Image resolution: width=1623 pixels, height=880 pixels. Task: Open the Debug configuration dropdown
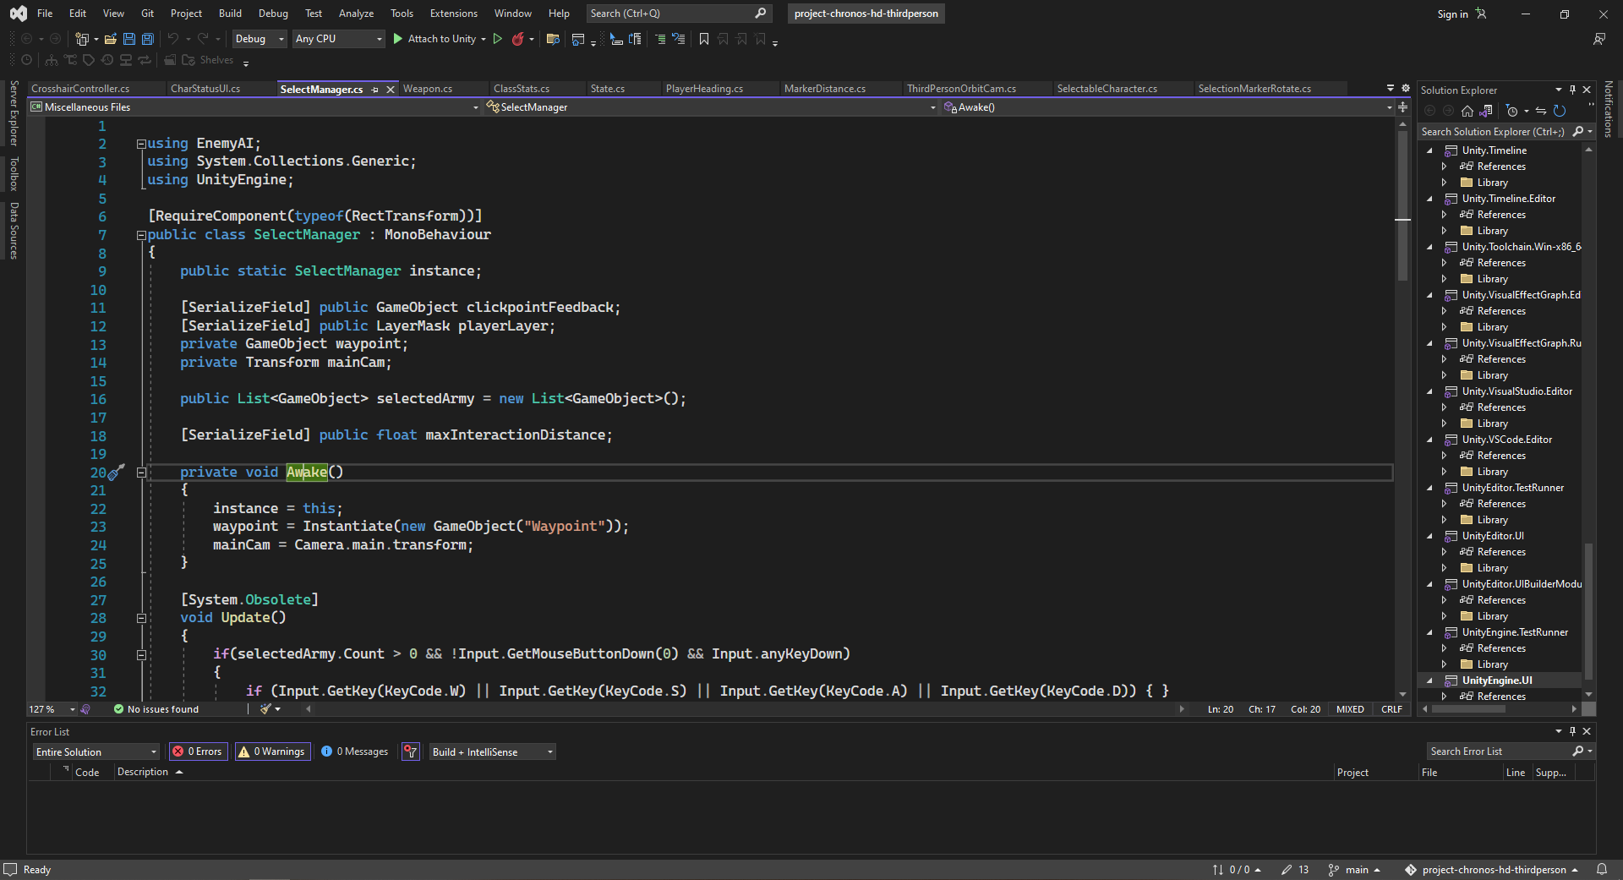[259, 39]
